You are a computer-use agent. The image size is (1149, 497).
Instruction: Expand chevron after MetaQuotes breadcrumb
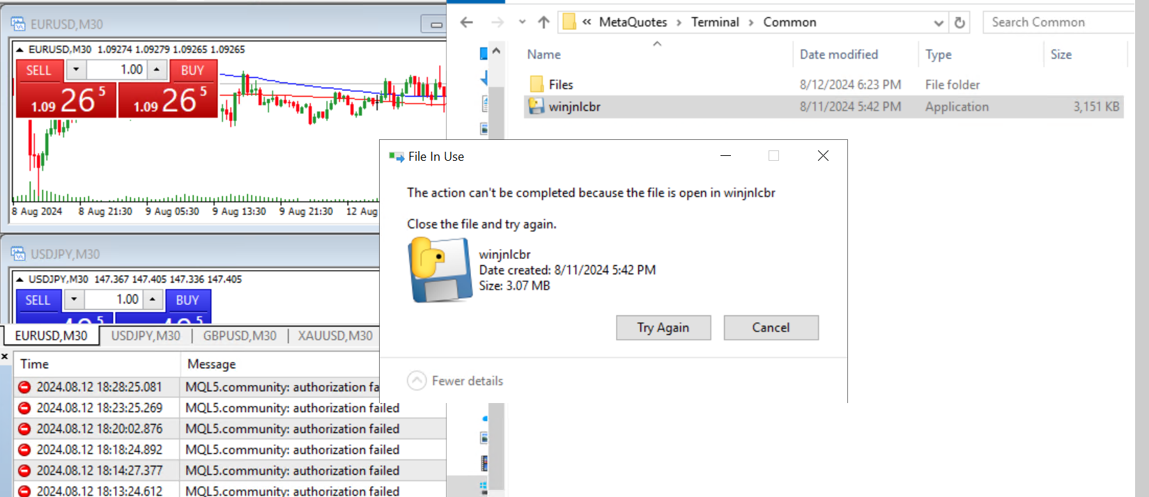(x=679, y=22)
